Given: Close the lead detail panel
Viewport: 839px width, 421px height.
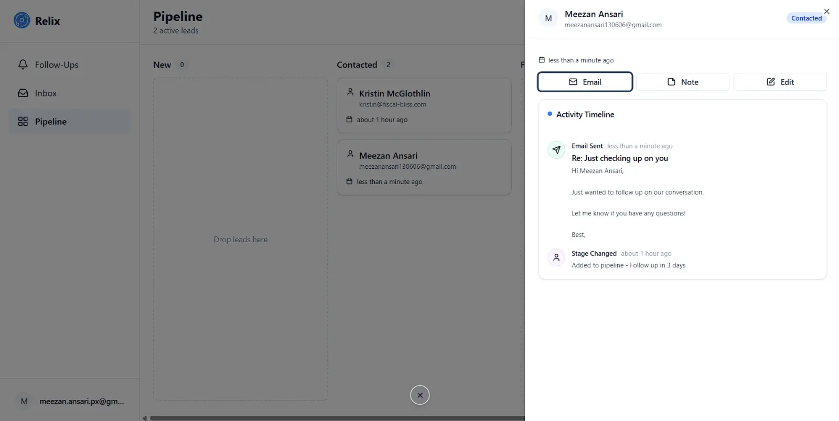Looking at the screenshot, I should 826,11.
